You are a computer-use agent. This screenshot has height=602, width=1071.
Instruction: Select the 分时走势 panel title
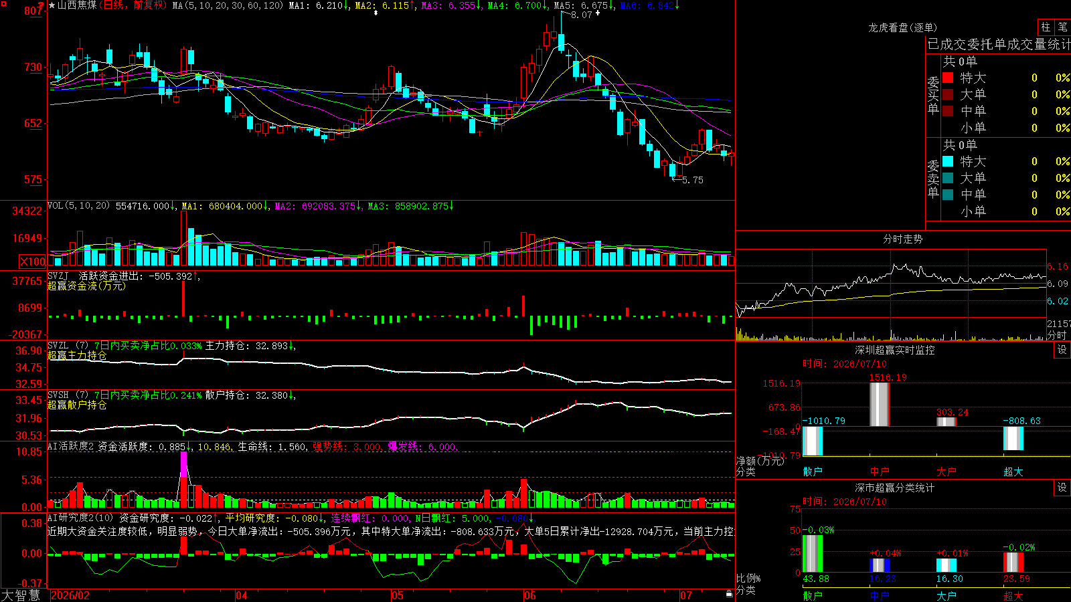click(902, 239)
